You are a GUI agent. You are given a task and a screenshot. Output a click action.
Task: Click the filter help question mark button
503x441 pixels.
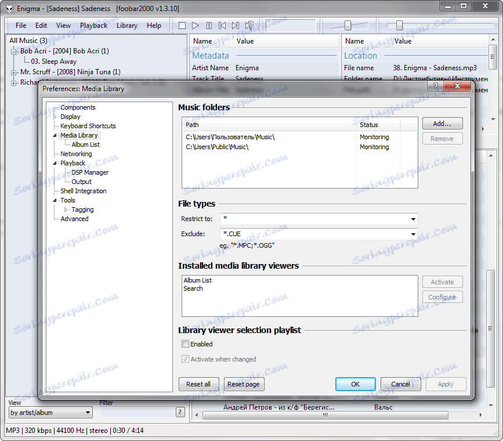[180, 412]
